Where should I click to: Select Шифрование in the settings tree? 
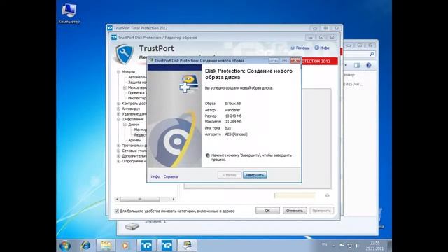pyautogui.click(x=132, y=119)
